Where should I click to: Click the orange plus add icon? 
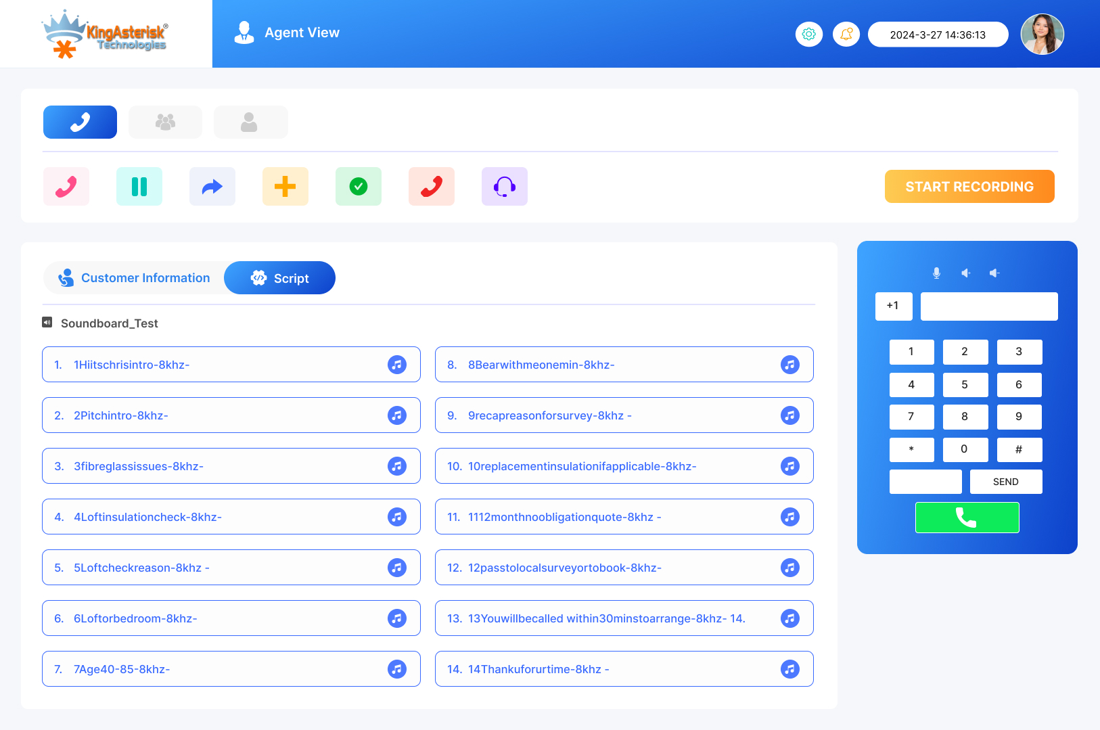285,187
